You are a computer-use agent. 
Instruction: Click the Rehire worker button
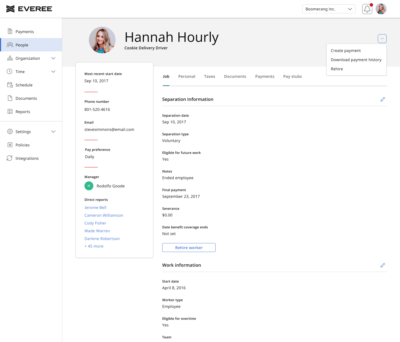click(189, 248)
